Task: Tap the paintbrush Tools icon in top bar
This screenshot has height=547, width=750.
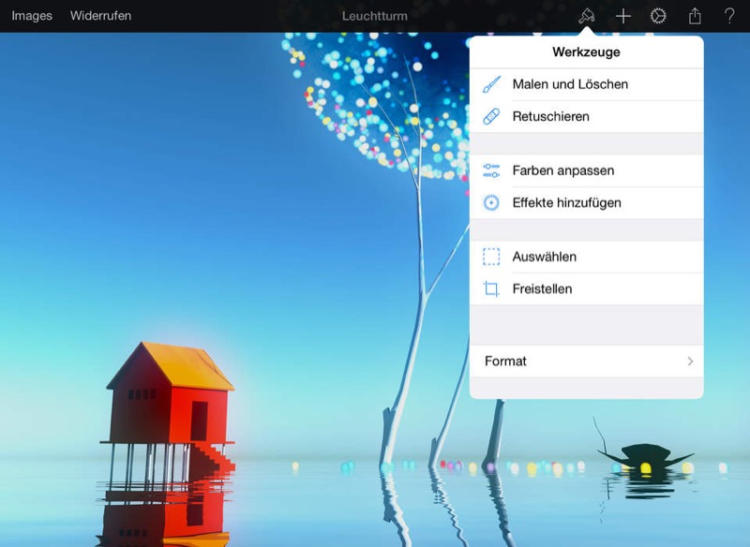Action: (x=587, y=16)
